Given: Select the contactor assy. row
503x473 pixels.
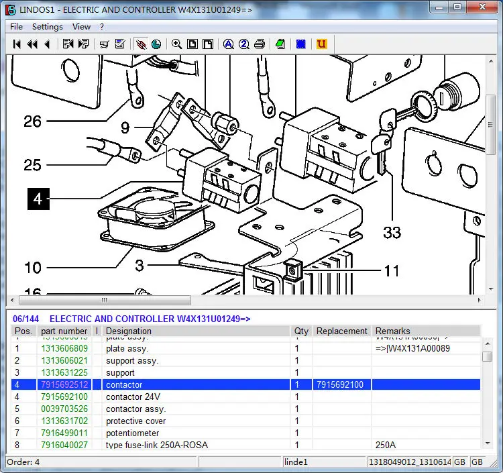Looking at the screenshot, I should 245,409.
